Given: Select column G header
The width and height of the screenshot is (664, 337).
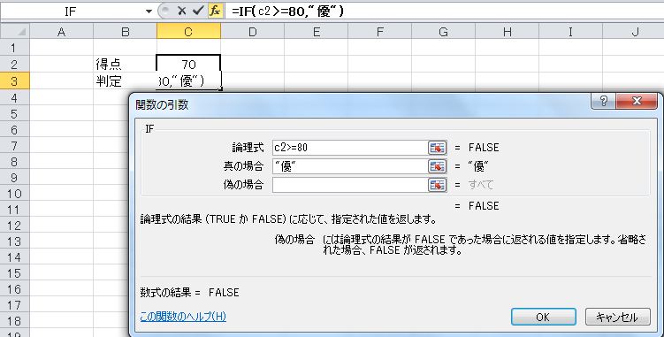Looking at the screenshot, I should tap(443, 31).
